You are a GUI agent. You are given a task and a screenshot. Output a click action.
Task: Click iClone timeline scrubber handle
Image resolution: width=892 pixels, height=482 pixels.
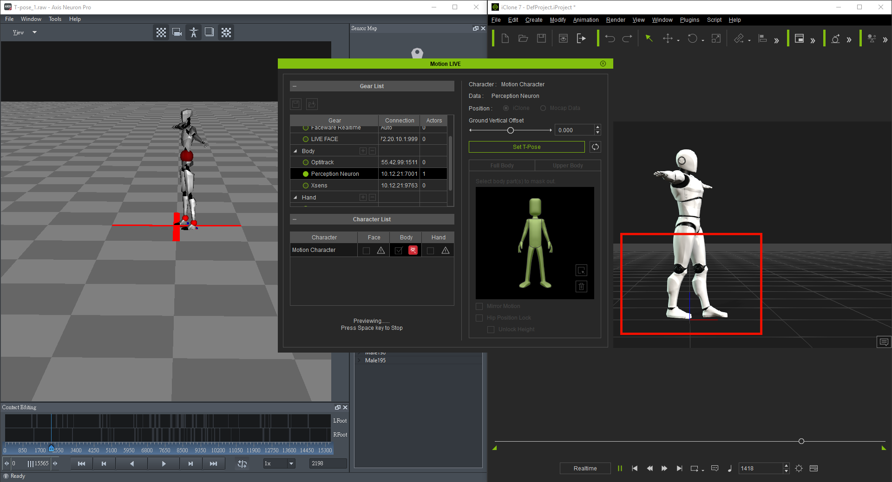click(x=801, y=441)
